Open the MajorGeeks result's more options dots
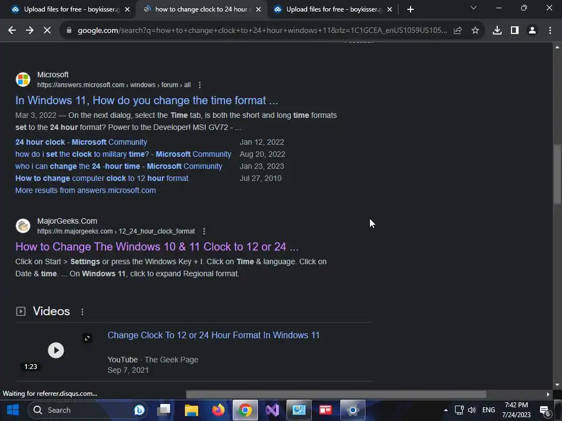562x421 pixels. (204, 231)
